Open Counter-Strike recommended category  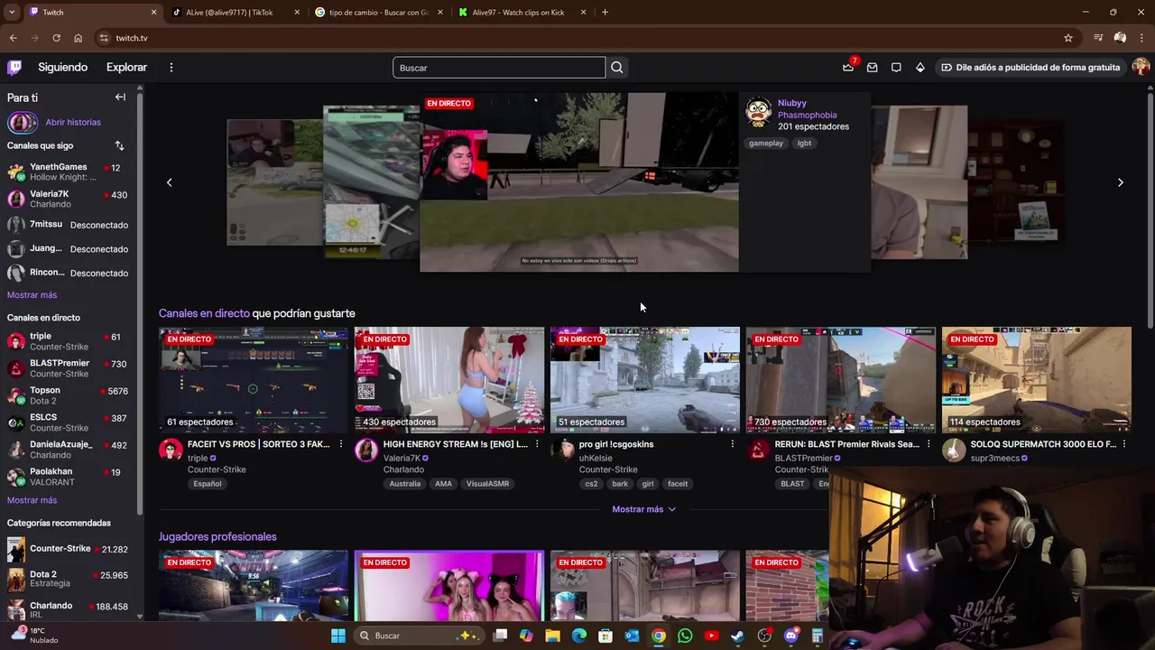(x=70, y=549)
